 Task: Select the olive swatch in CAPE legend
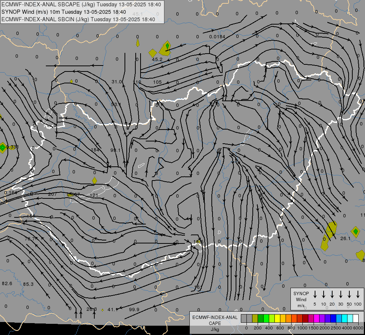(x=255, y=319)
